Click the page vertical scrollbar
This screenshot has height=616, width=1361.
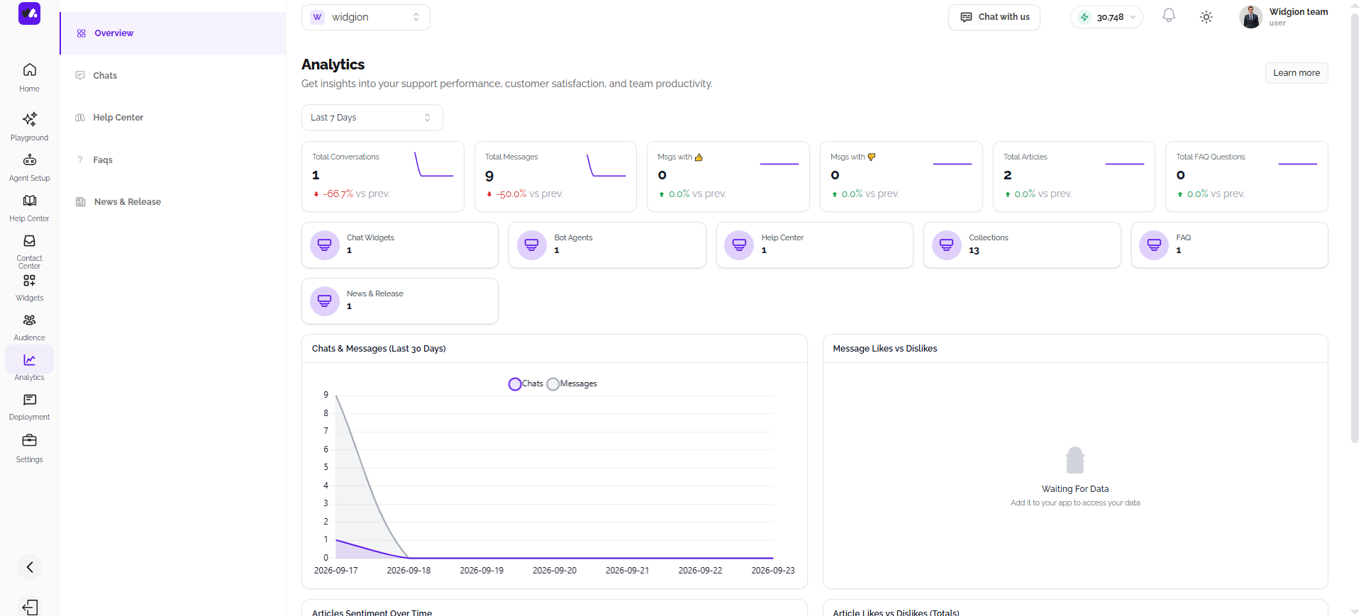coord(1355,227)
